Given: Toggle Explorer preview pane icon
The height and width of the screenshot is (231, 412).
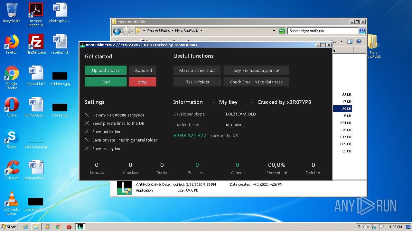Looking at the screenshot, I should click(350, 41).
